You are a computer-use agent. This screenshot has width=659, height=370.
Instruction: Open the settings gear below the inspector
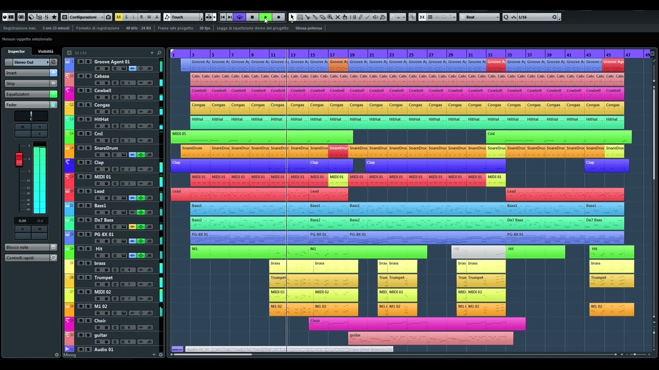(57, 355)
